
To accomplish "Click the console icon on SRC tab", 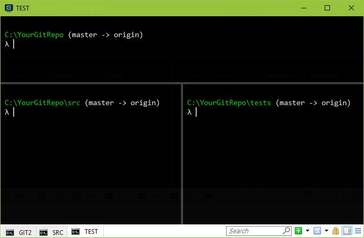I will click(43, 232).
